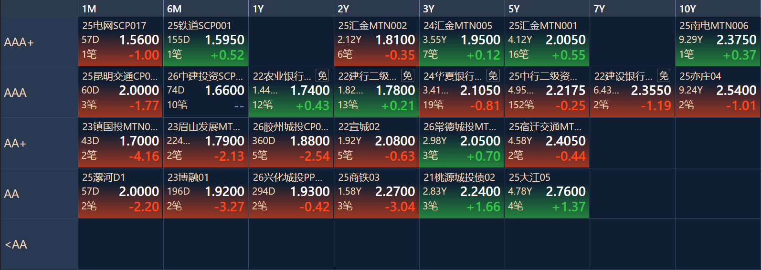This screenshot has height=270, width=761.
Task: Click the 免 tag on 22建行二级
Action: tap(407, 76)
